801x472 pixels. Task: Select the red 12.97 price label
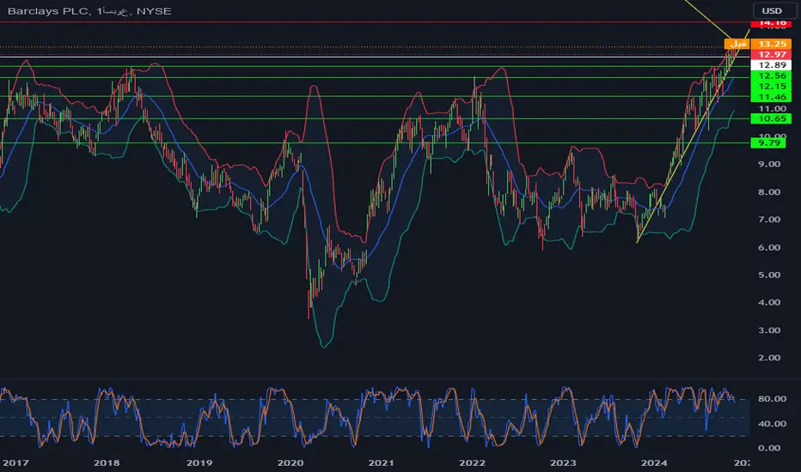point(772,55)
